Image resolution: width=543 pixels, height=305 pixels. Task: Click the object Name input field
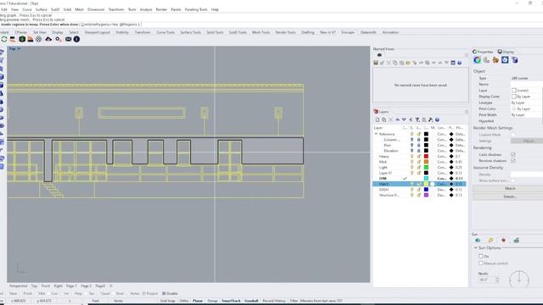tap(526, 84)
